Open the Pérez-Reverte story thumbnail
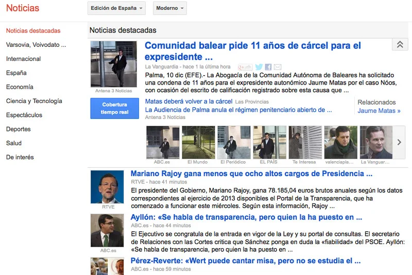 tap(107, 266)
